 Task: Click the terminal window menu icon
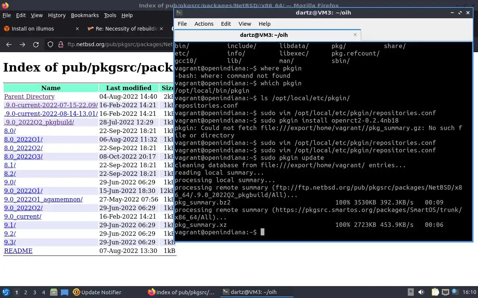pos(179,12)
